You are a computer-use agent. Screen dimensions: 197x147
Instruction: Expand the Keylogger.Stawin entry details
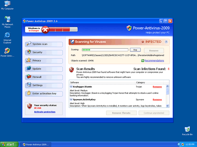[71, 87]
